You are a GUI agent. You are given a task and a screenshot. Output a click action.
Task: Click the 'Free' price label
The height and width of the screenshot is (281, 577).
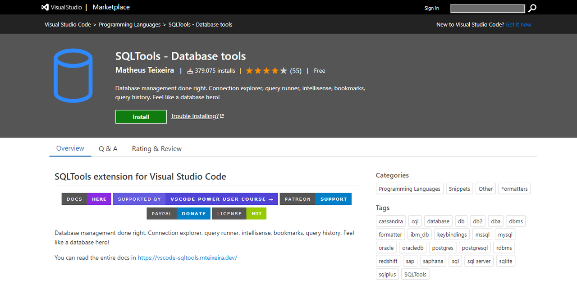click(320, 71)
